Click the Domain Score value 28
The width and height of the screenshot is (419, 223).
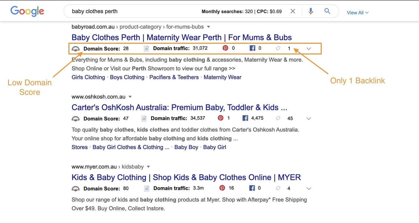click(x=126, y=49)
